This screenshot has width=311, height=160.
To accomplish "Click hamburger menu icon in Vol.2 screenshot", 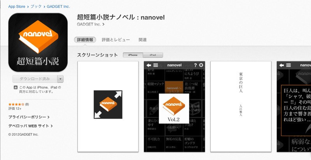I will [156, 65].
